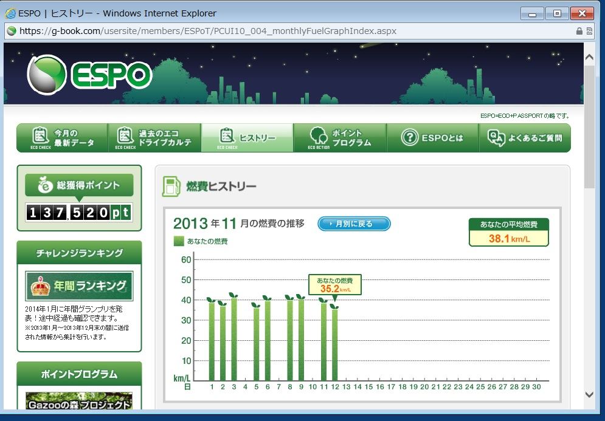Select the ヒストリー tab
The image size is (605, 421).
247,138
